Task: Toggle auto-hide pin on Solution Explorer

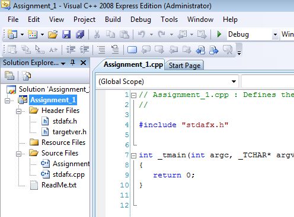Action: (73, 63)
